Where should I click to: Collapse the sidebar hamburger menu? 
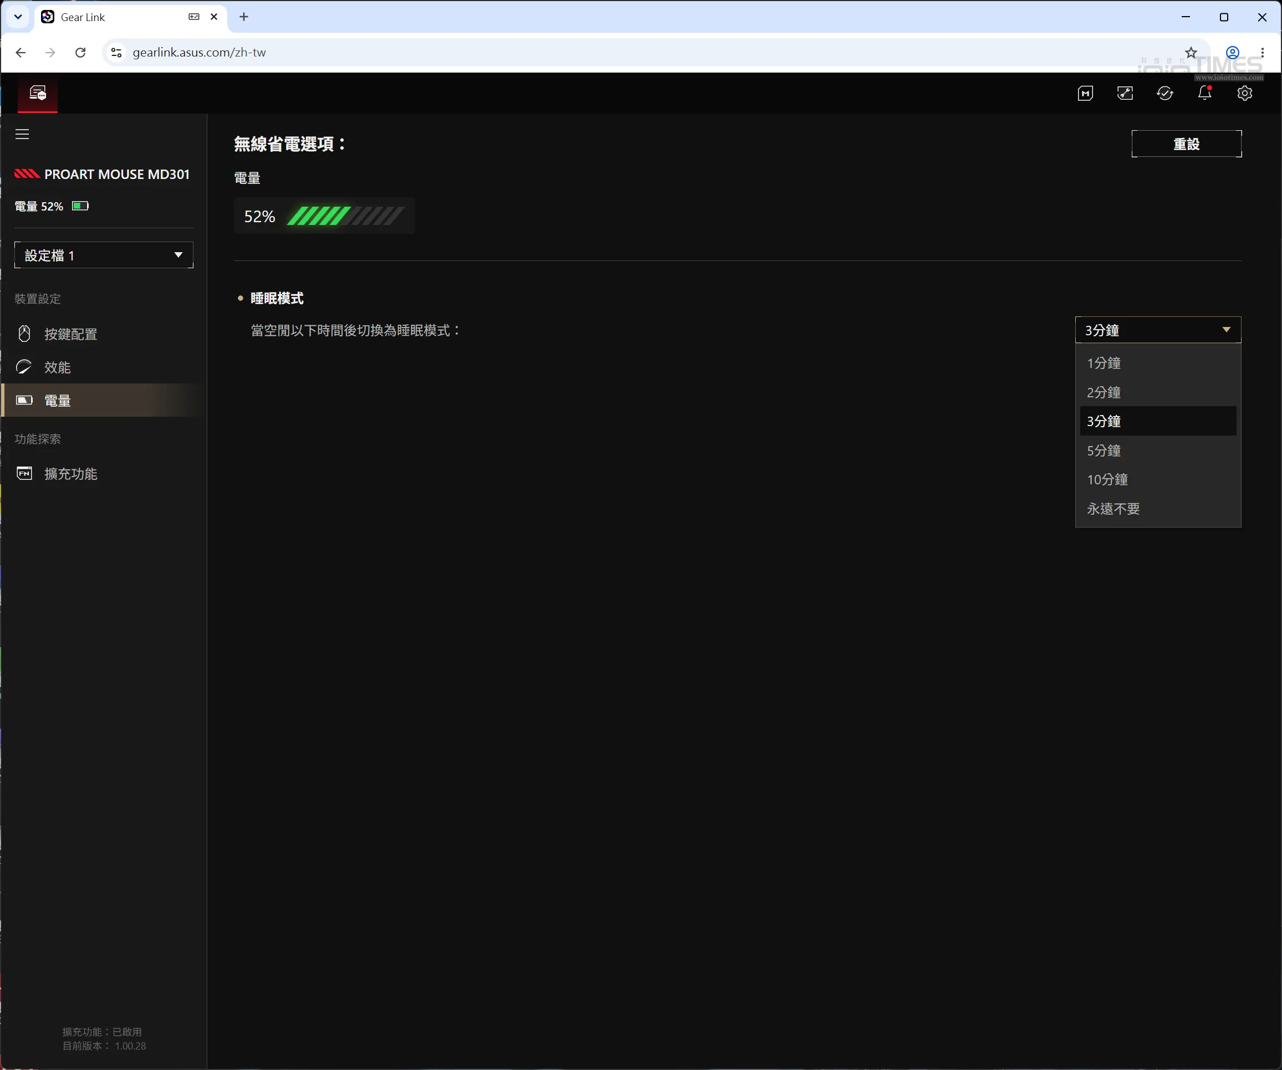click(x=22, y=134)
